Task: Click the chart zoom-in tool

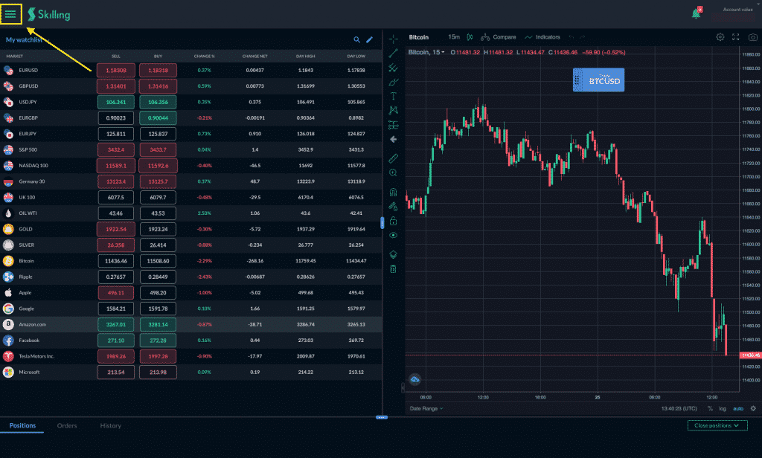Action: tap(394, 172)
